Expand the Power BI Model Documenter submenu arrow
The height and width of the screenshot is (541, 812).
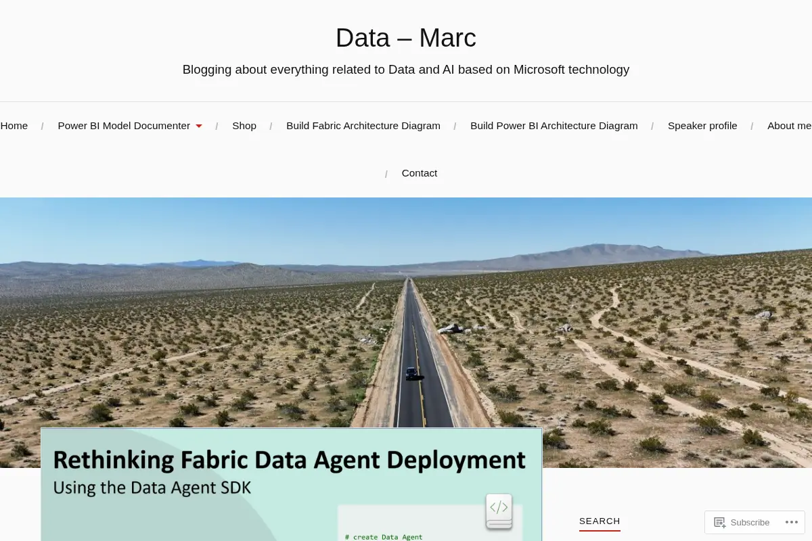tap(199, 126)
